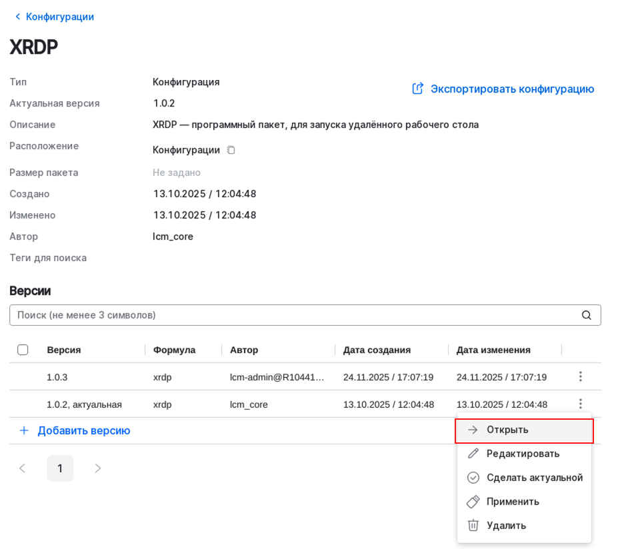Viewport: 628px width, 555px height.
Task: Click the trash icon beside Удалить
Action: [x=473, y=525]
